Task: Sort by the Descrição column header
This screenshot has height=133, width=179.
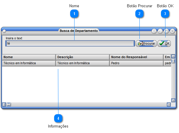Action: pyautogui.click(x=83, y=57)
